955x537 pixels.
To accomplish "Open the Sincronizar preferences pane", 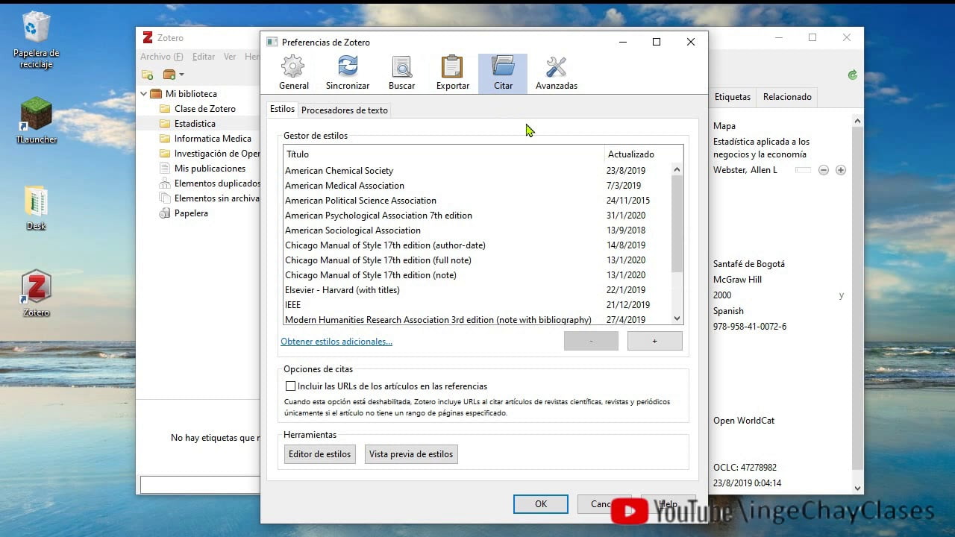I will pos(348,73).
